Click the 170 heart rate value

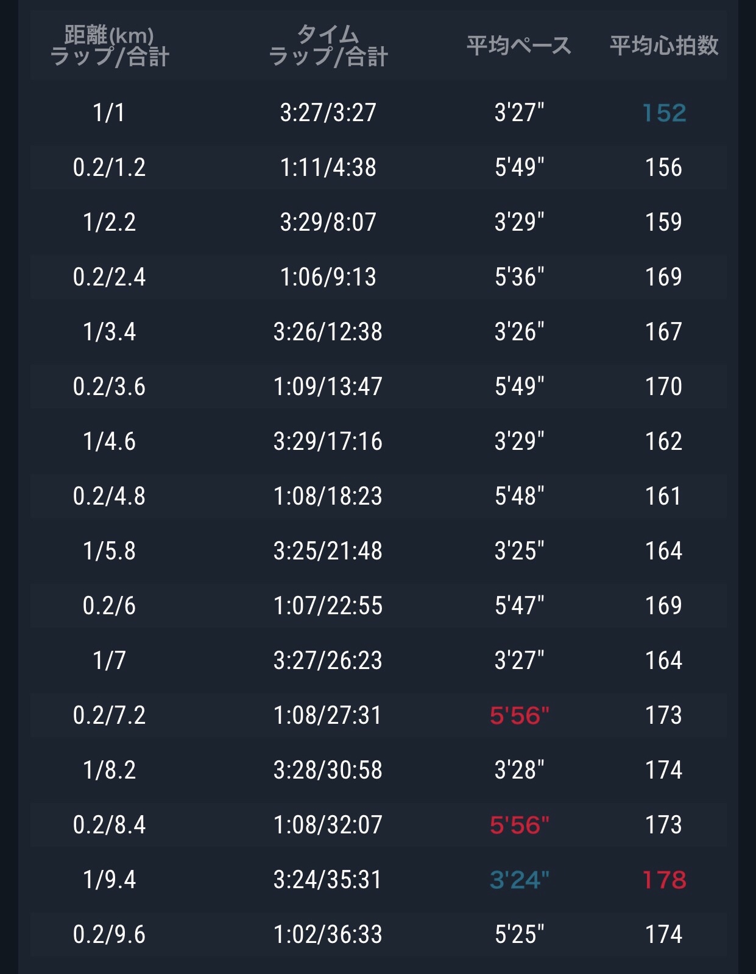(x=664, y=387)
